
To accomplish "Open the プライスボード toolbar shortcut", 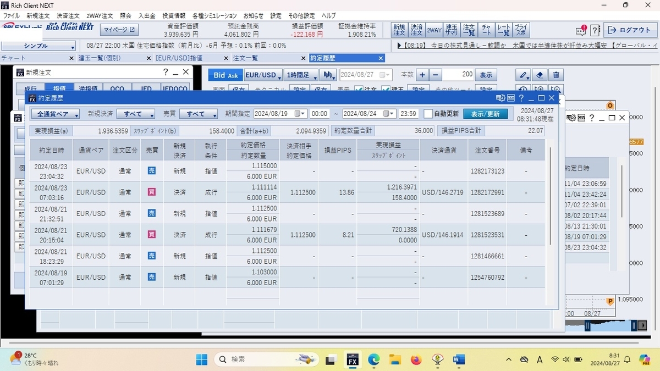I will (x=521, y=30).
